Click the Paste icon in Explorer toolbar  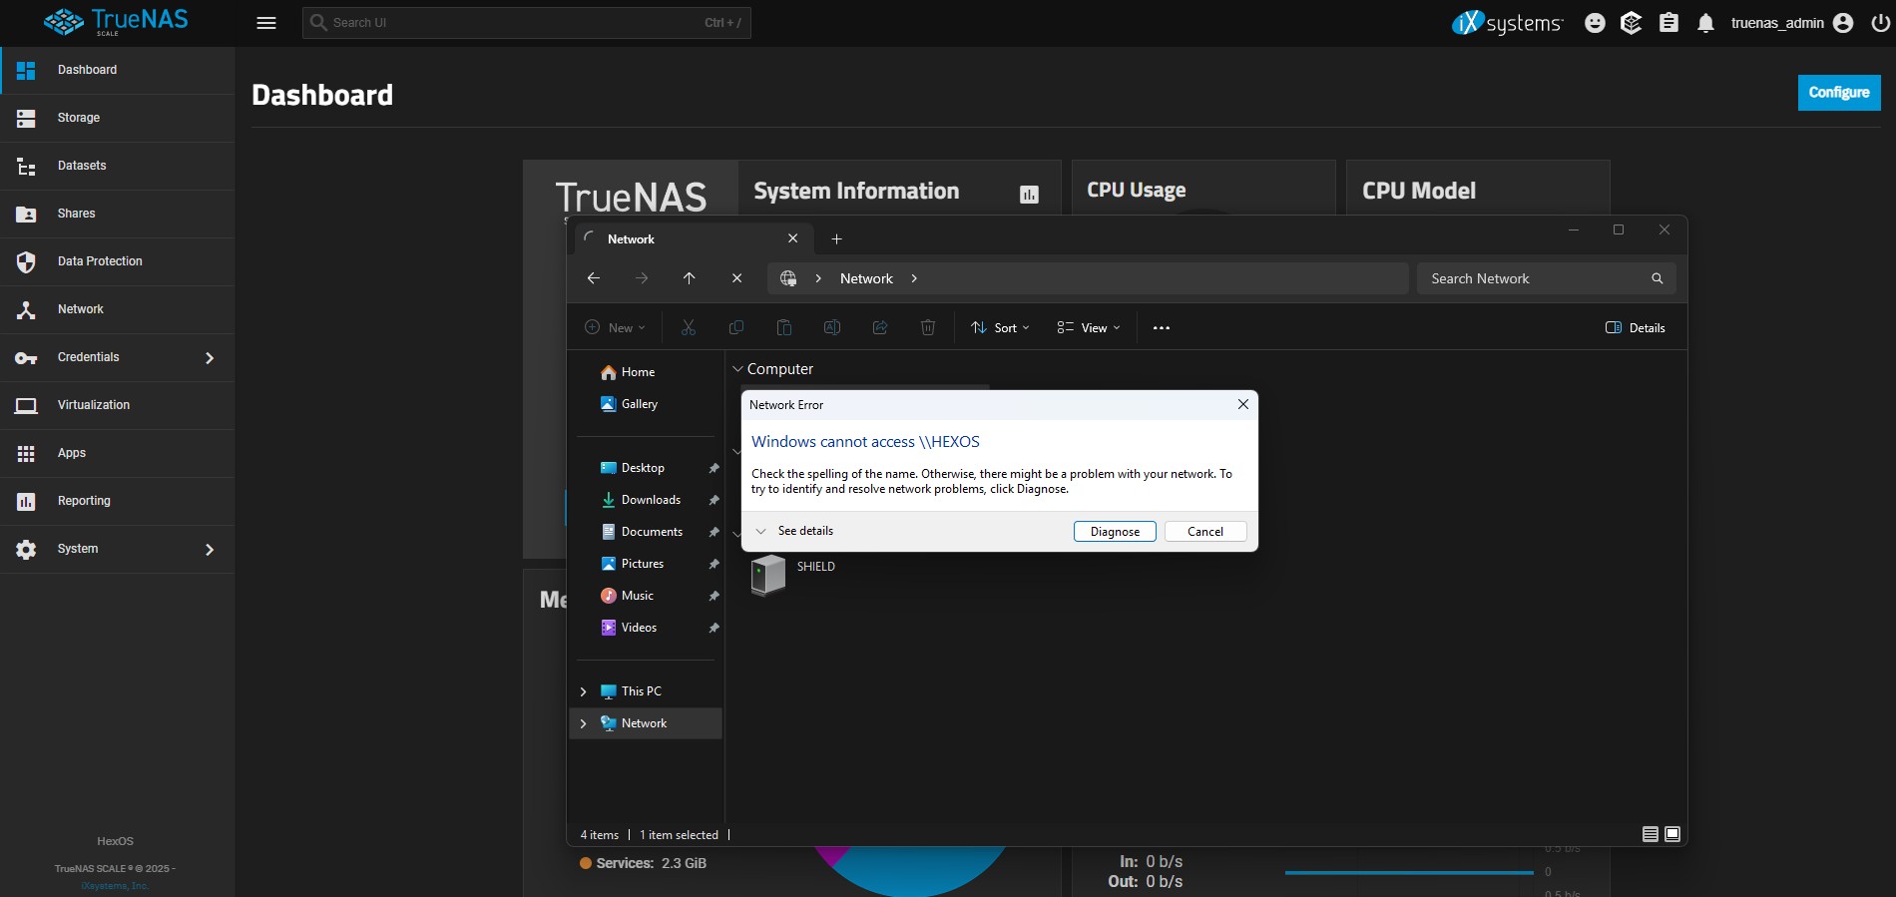pyautogui.click(x=784, y=327)
